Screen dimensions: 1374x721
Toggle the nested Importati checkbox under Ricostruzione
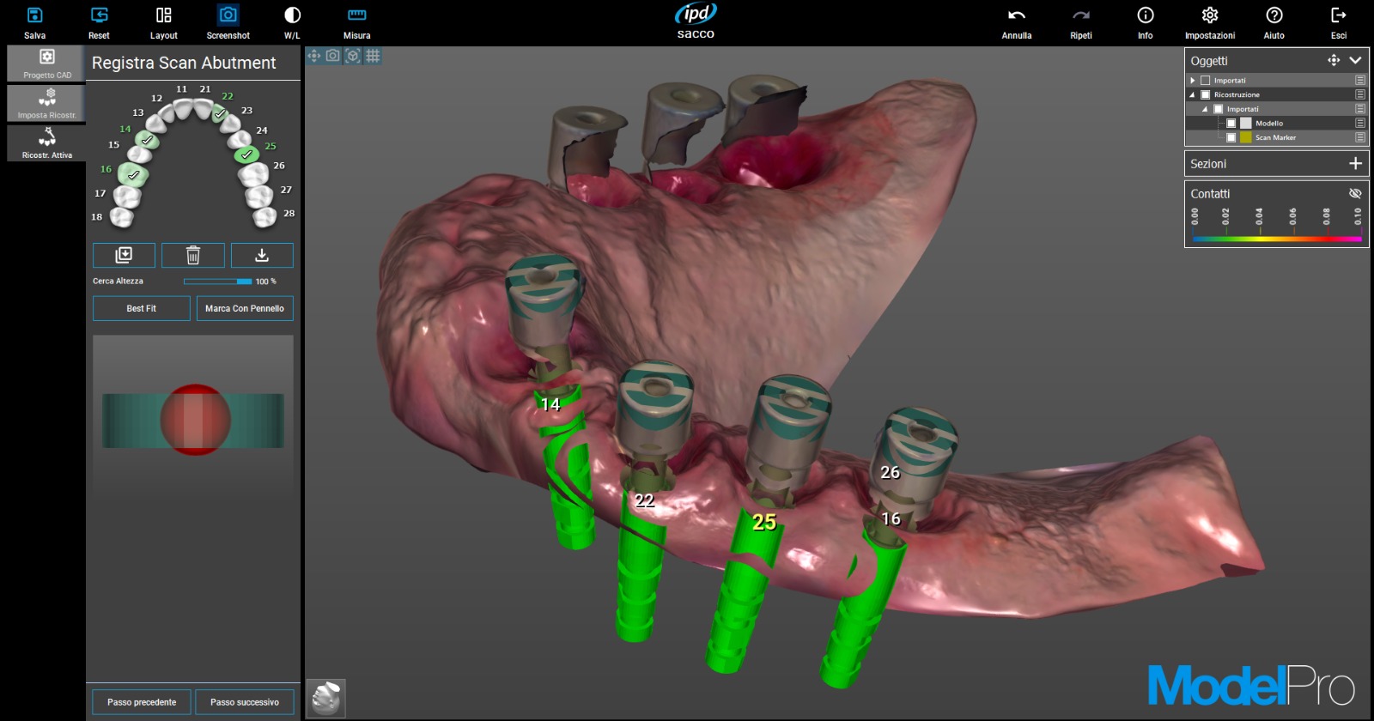tap(1218, 109)
